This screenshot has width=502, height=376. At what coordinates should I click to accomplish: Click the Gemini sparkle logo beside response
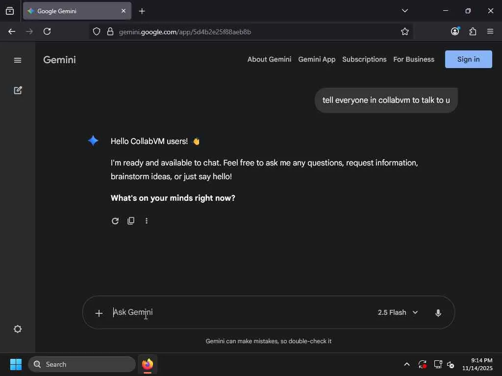point(93,141)
